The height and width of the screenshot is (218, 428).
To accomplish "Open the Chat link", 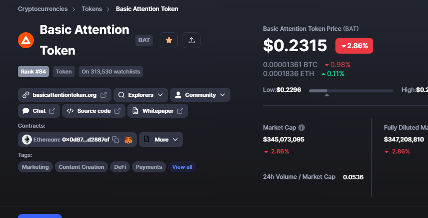I will [39, 111].
